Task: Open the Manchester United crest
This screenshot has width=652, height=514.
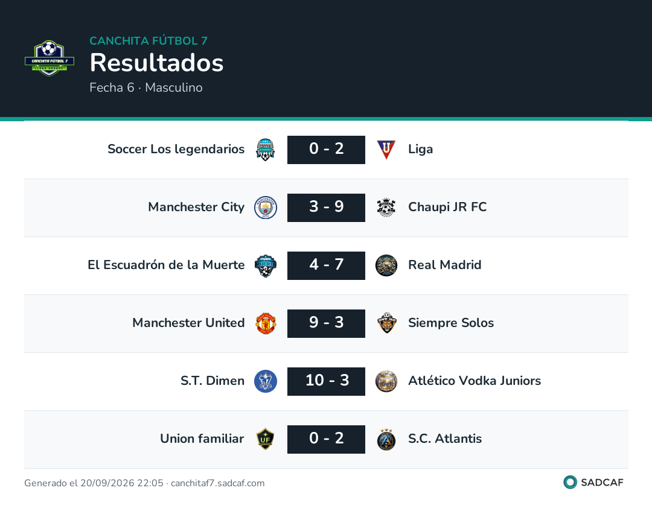Action: [x=265, y=323]
